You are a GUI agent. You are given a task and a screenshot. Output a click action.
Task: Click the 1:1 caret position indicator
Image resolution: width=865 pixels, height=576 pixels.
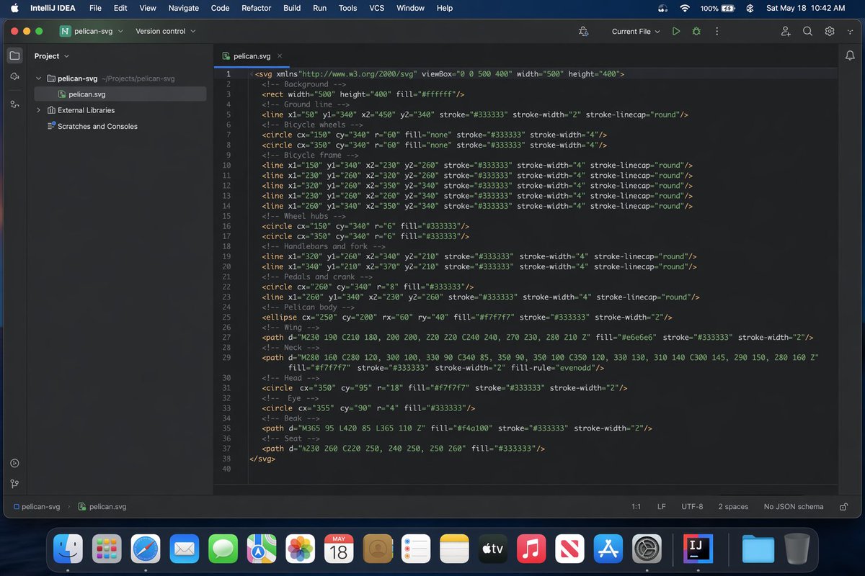point(636,507)
